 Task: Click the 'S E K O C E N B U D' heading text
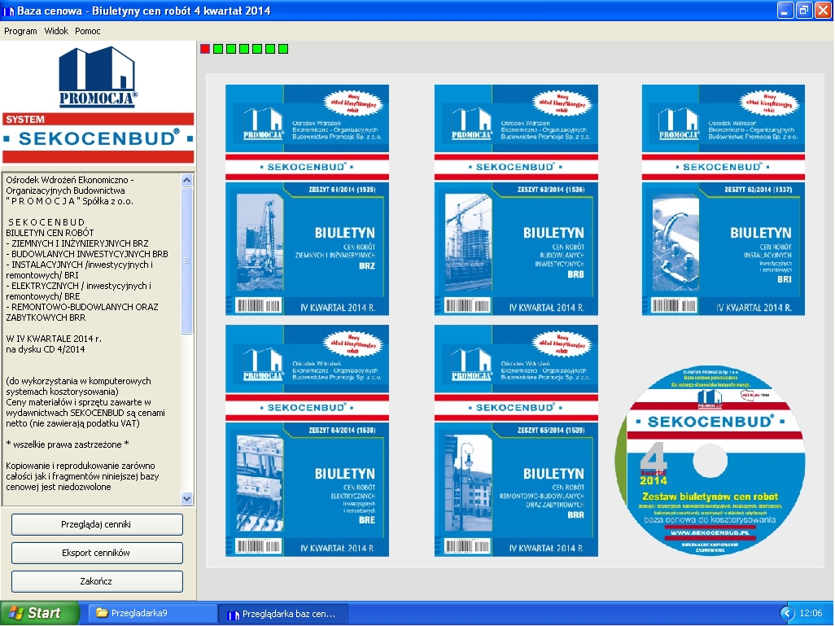point(46,222)
